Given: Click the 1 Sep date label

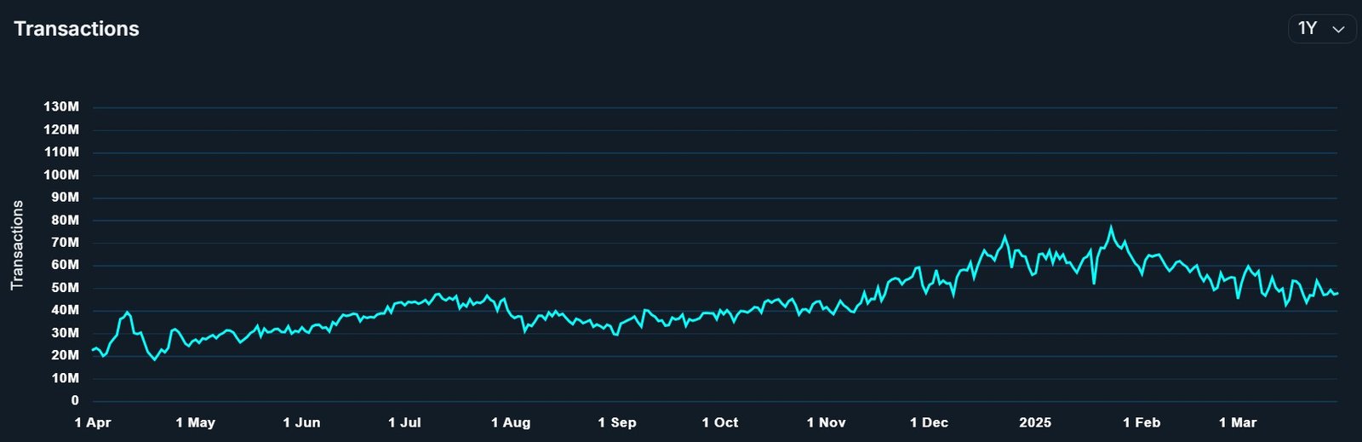Looking at the screenshot, I should pyautogui.click(x=617, y=422).
